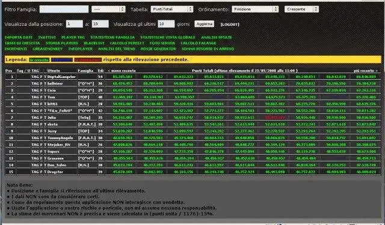Screen dimensions: 385x225
Task: Select user Tom in the table
Action: coord(51,97)
